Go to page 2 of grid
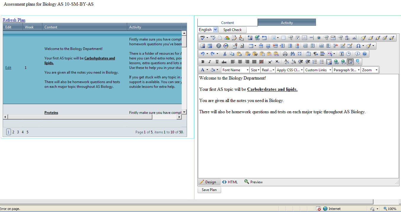Image resolution: width=401 pixels, height=212 pixels. 13,132
